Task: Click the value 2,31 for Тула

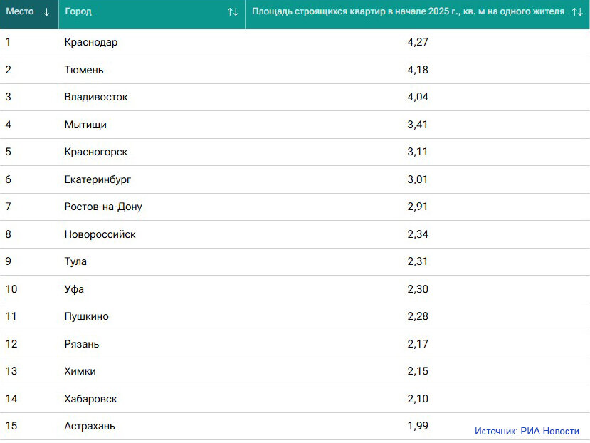Action: [x=418, y=261]
